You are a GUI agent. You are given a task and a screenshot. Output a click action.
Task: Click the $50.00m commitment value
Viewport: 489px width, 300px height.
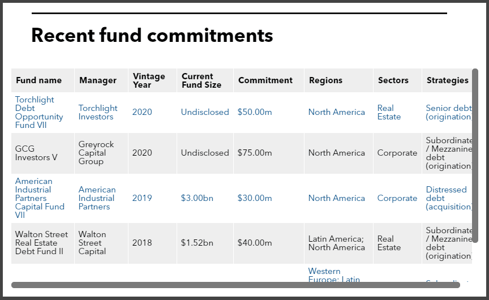click(255, 112)
